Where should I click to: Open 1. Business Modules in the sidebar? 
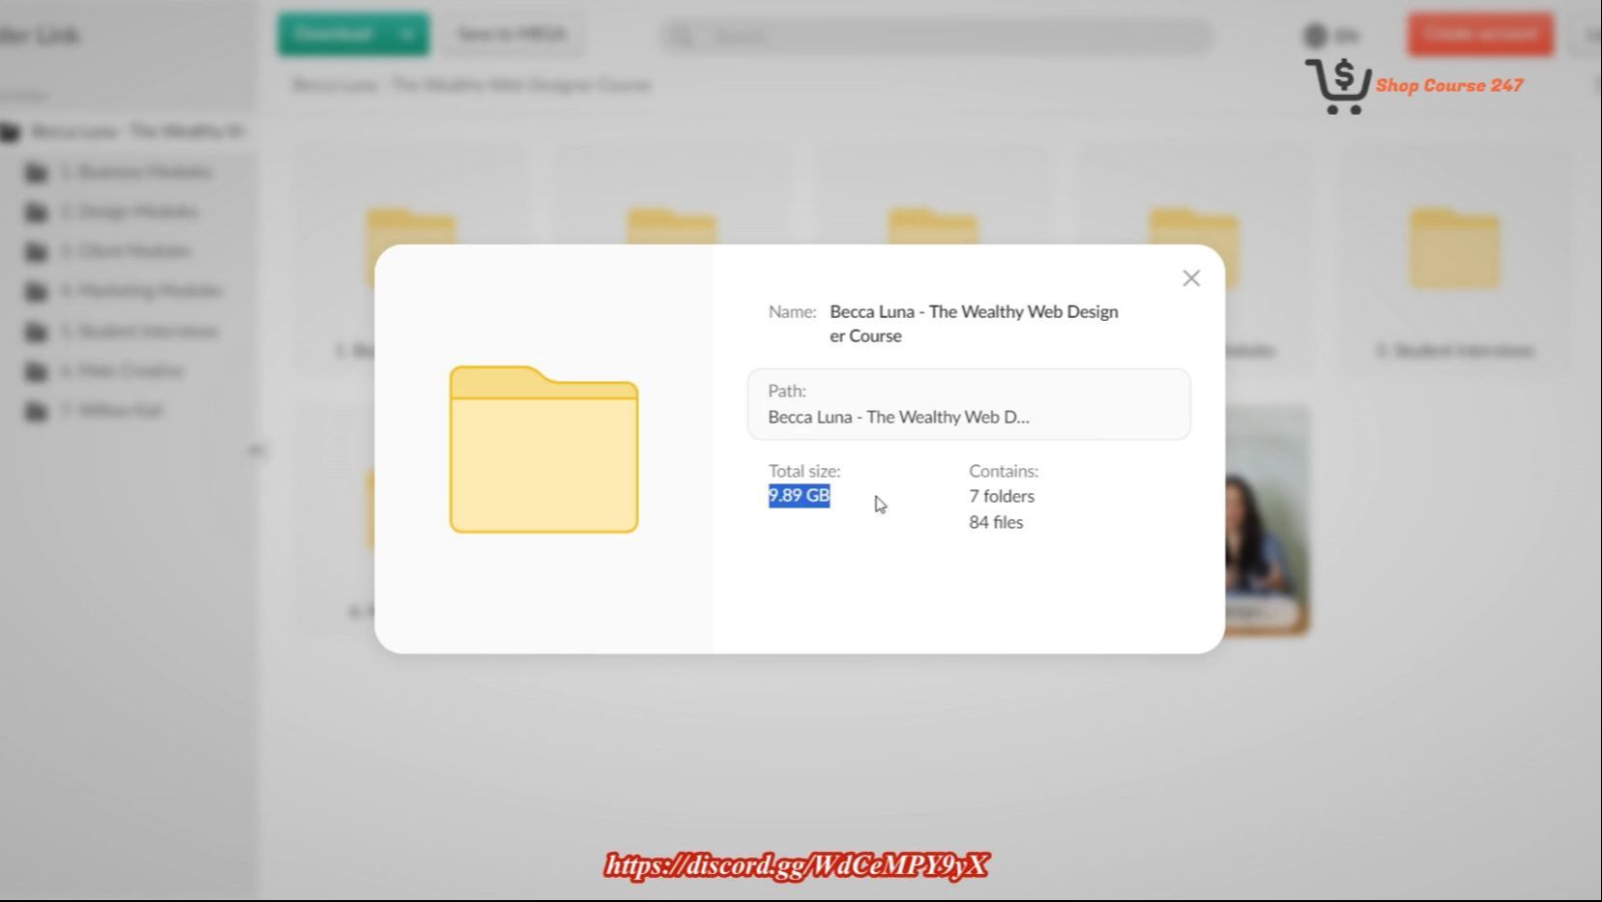click(x=135, y=172)
